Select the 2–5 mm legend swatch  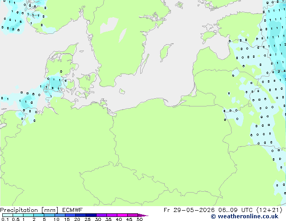[x=39, y=215]
